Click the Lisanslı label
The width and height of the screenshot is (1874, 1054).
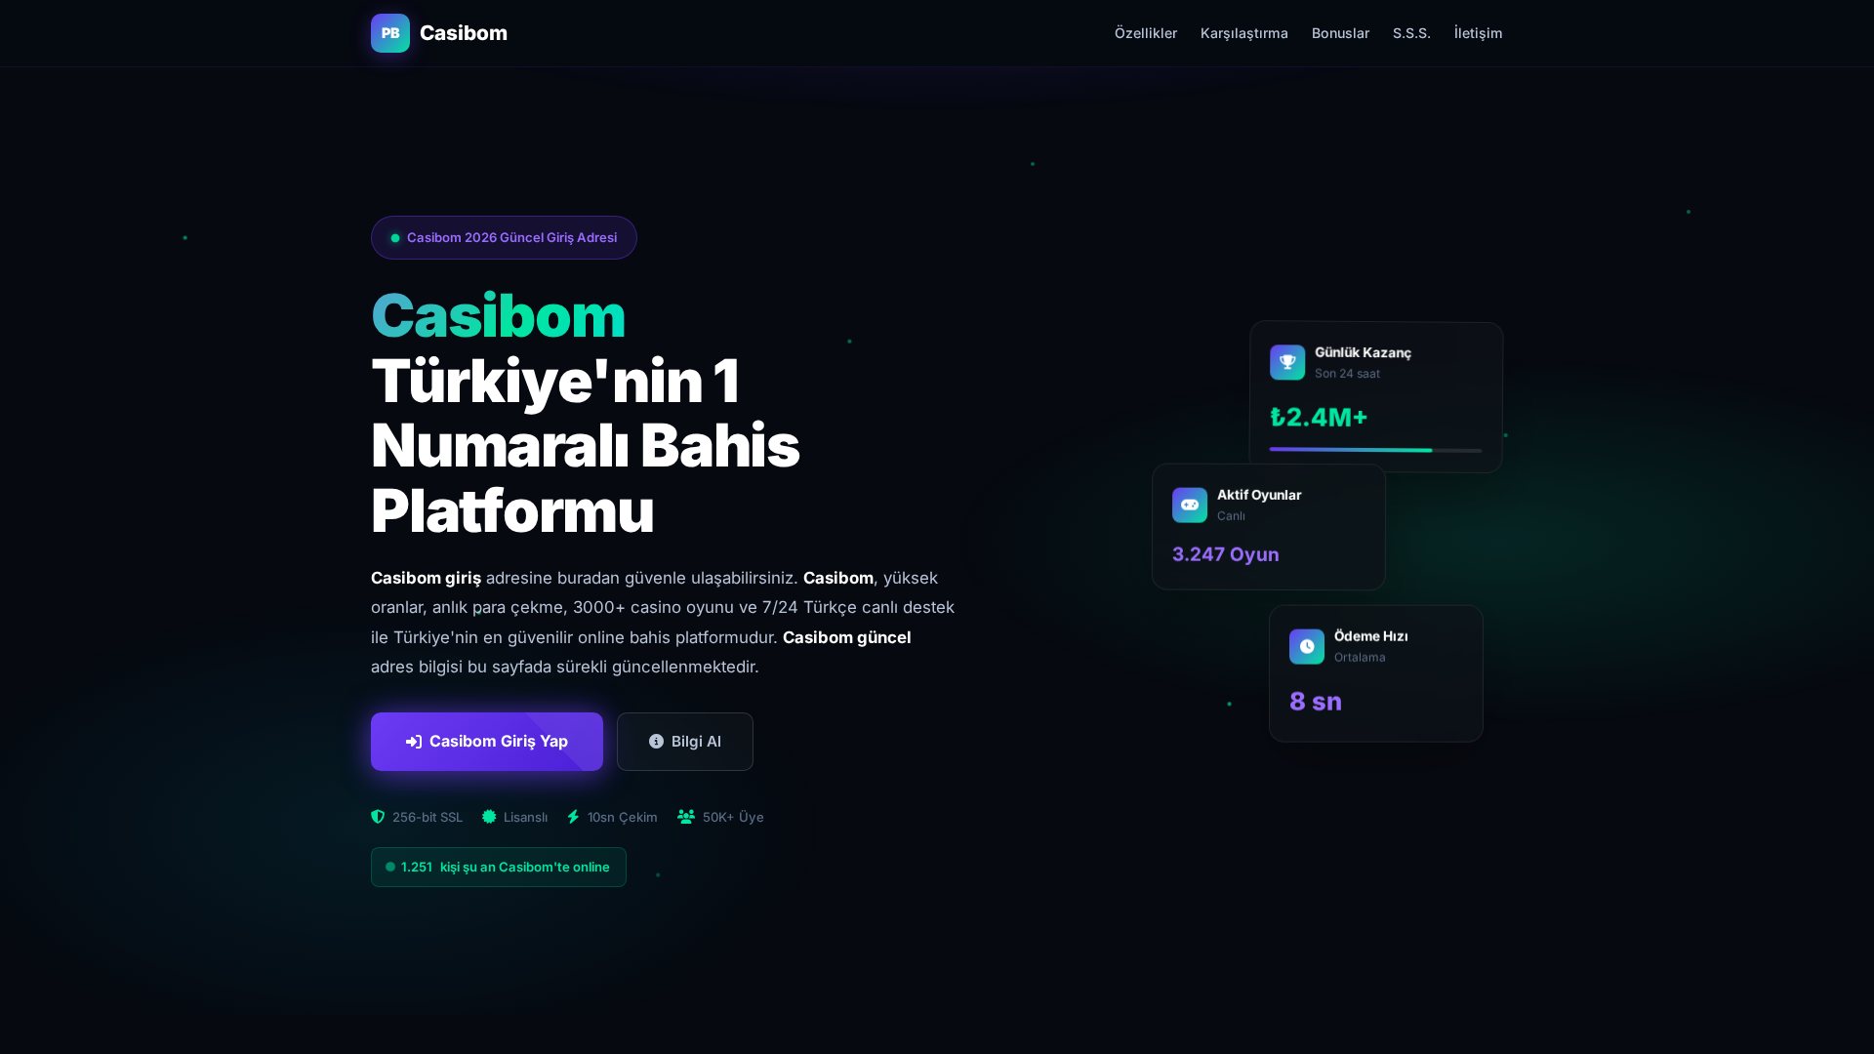(x=525, y=817)
